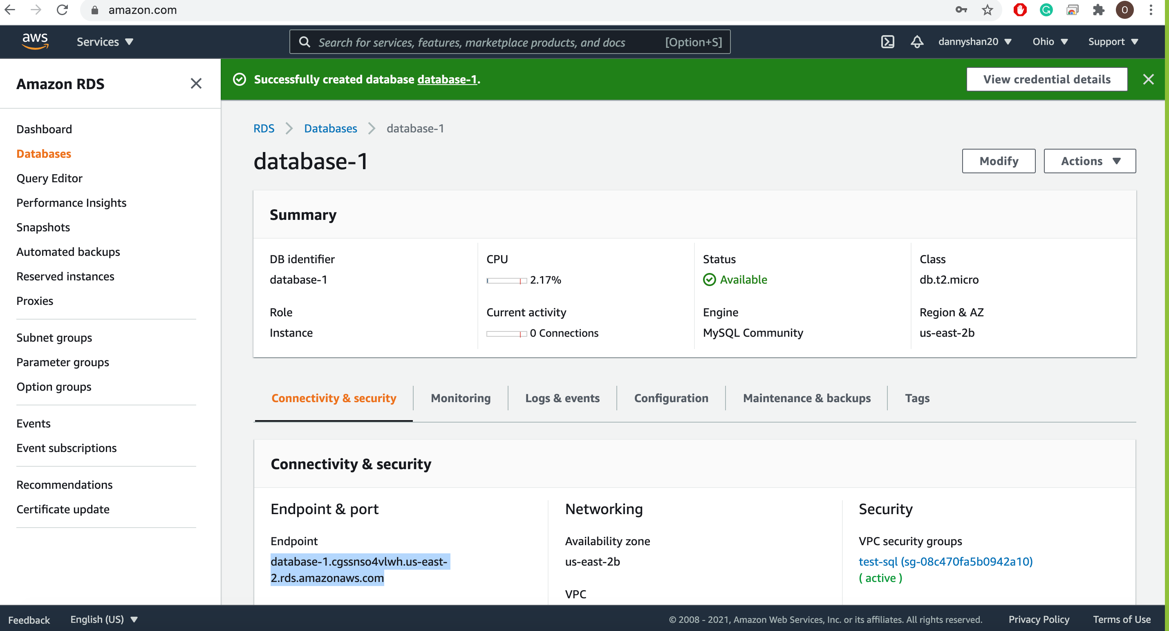
Task: Click the Grammarly extension icon
Action: coord(1046,10)
